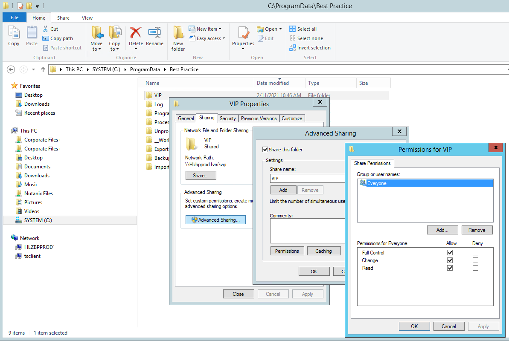Click the Copy path ribbon icon
Image resolution: width=509 pixels, height=341 pixels.
pos(46,38)
